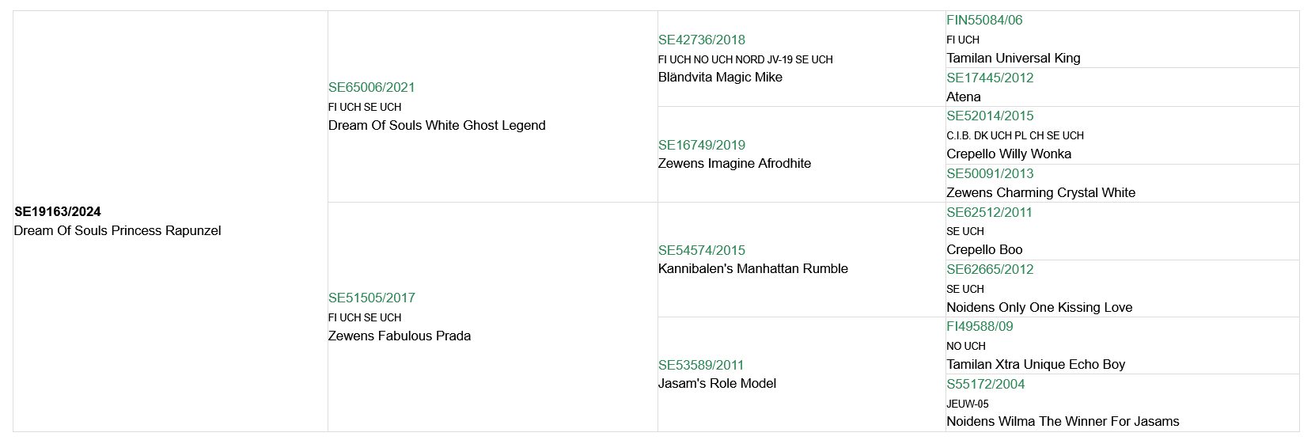Follow link SE50091/2013
The image size is (1315, 444).
pos(989,174)
